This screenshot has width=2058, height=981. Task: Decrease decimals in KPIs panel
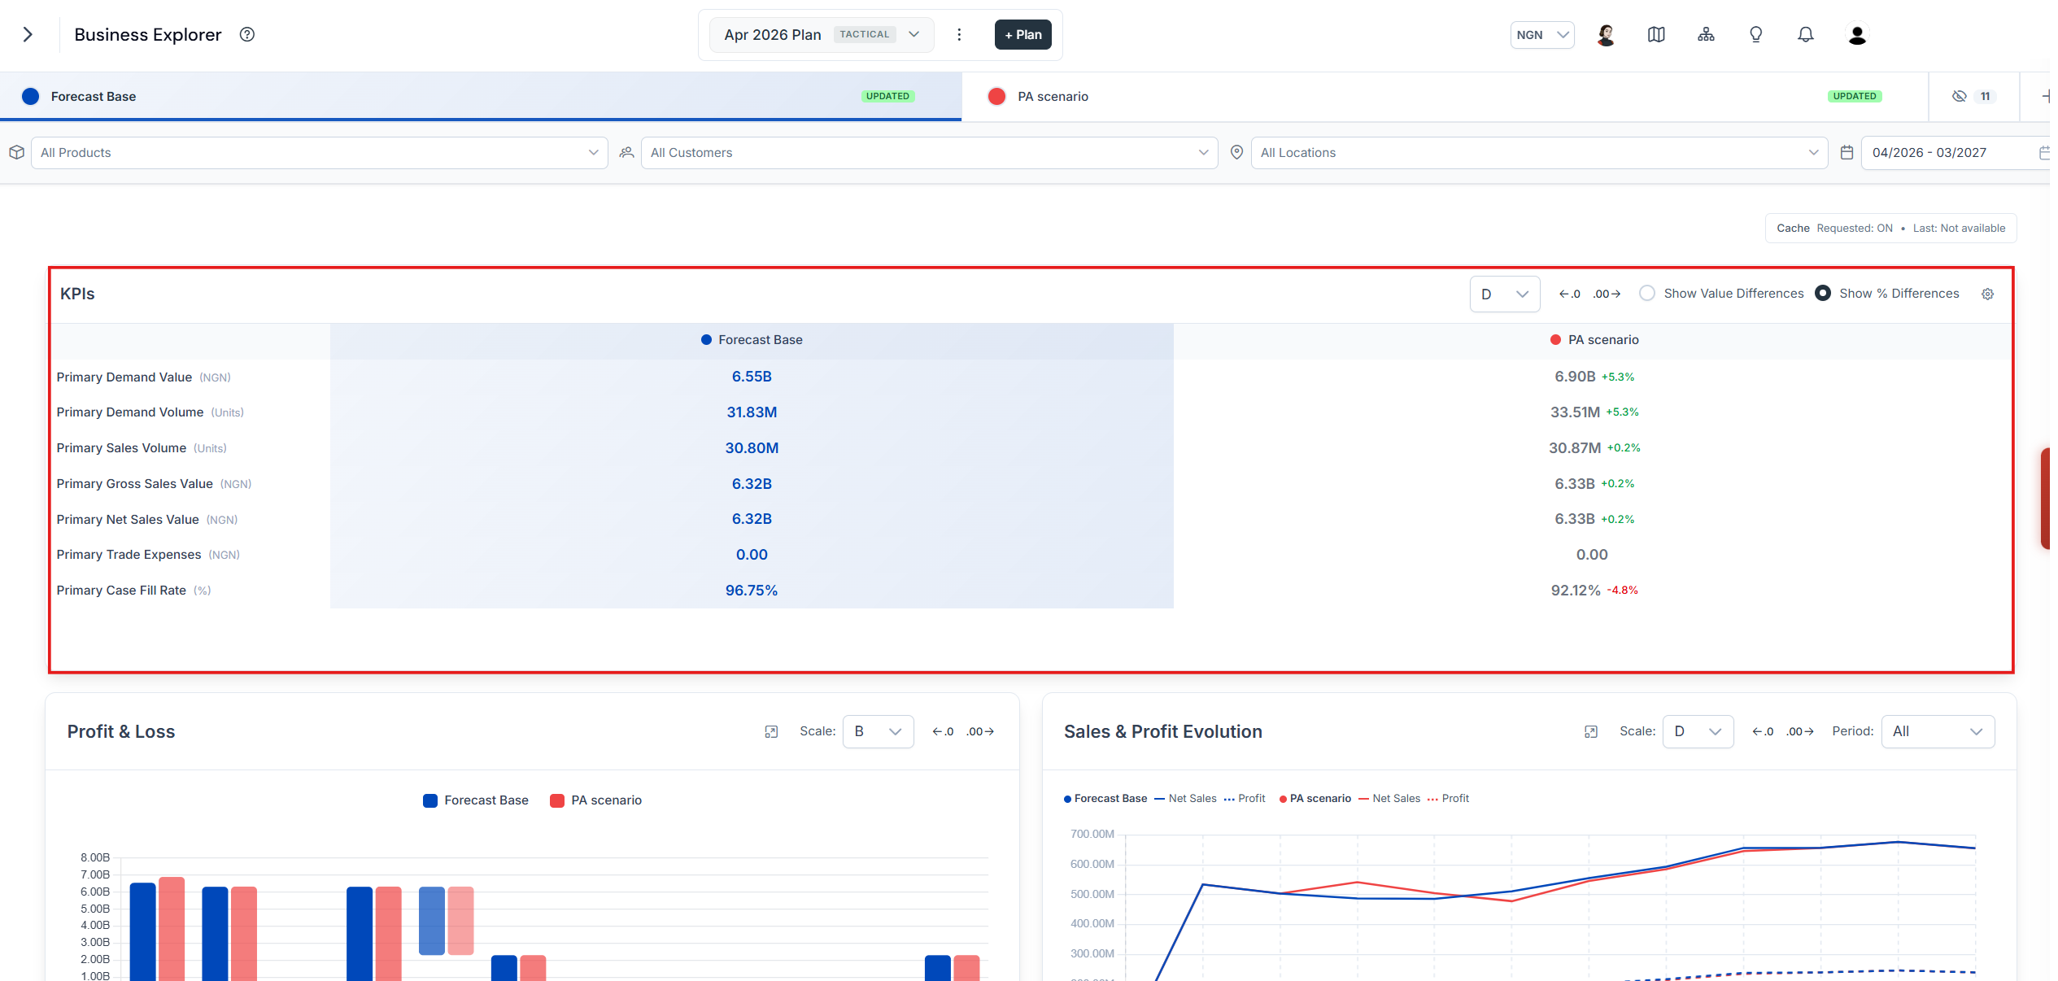coord(1569,294)
